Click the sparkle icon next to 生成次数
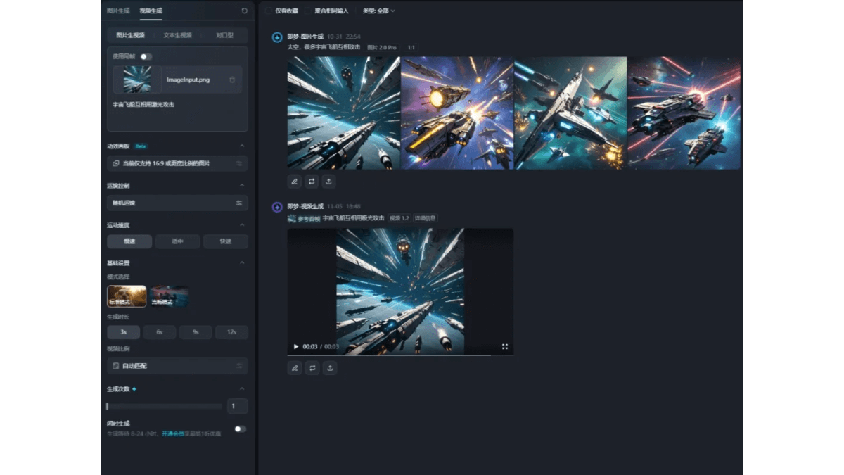Screen dimensions: 844x475 134,388
